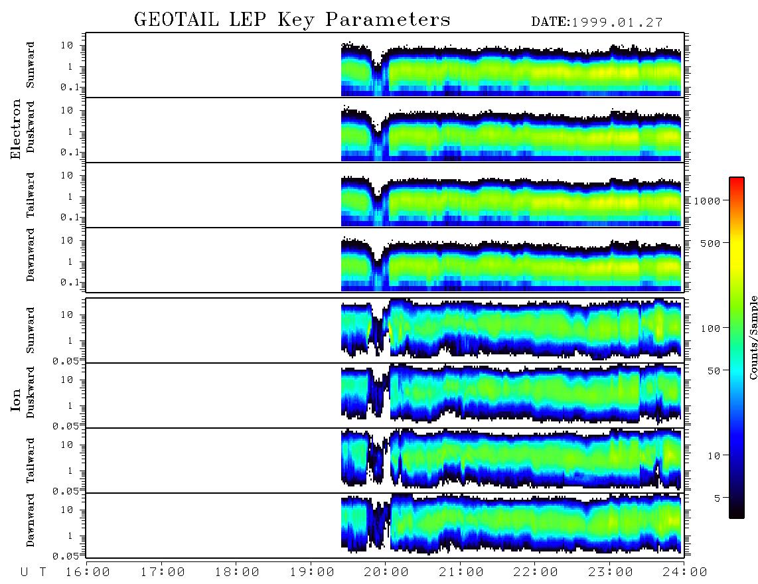The image size is (758, 584).
Task: Click the 'GEOTAIL LEP Key Parameters' title
Action: pyautogui.click(x=292, y=20)
